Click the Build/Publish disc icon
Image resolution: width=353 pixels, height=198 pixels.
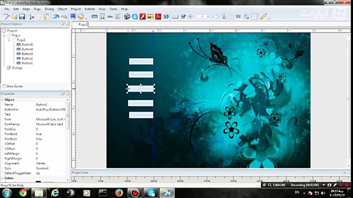coord(81,16)
